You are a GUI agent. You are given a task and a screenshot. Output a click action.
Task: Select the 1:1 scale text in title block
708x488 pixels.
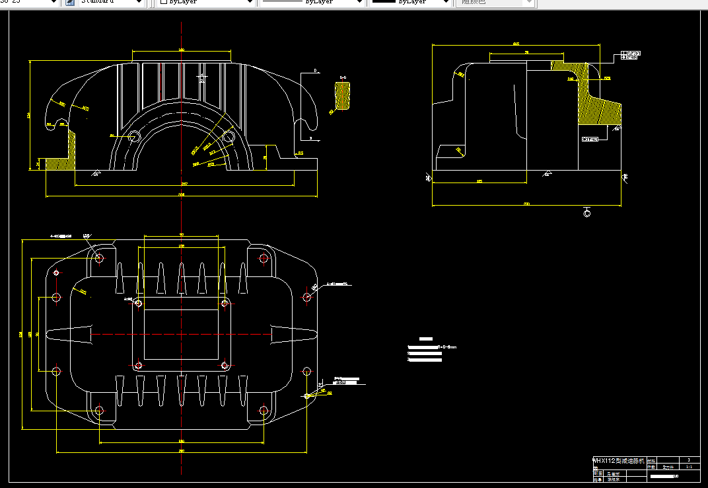689,467
